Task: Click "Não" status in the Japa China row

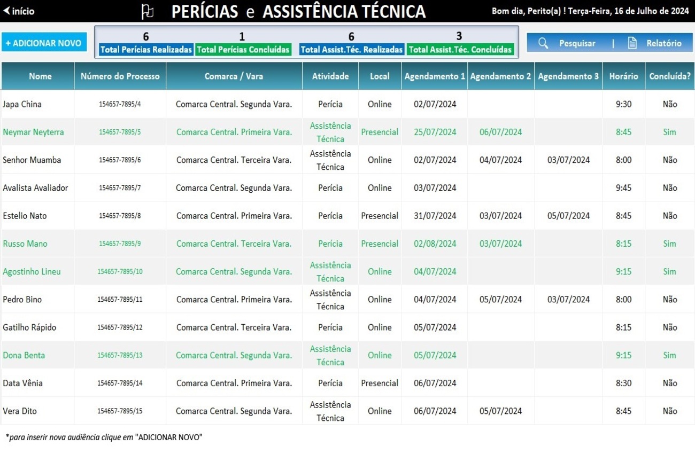Action: tap(669, 104)
